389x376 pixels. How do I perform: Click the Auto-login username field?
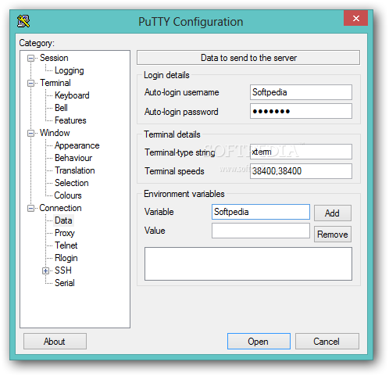coord(301,92)
